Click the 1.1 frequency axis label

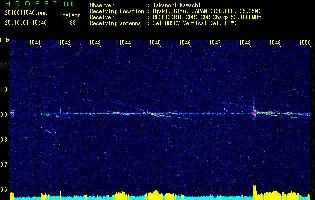4,65
